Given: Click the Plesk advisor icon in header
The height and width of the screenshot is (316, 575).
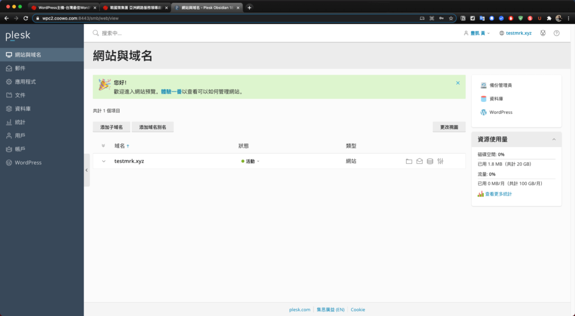Looking at the screenshot, I should [543, 33].
